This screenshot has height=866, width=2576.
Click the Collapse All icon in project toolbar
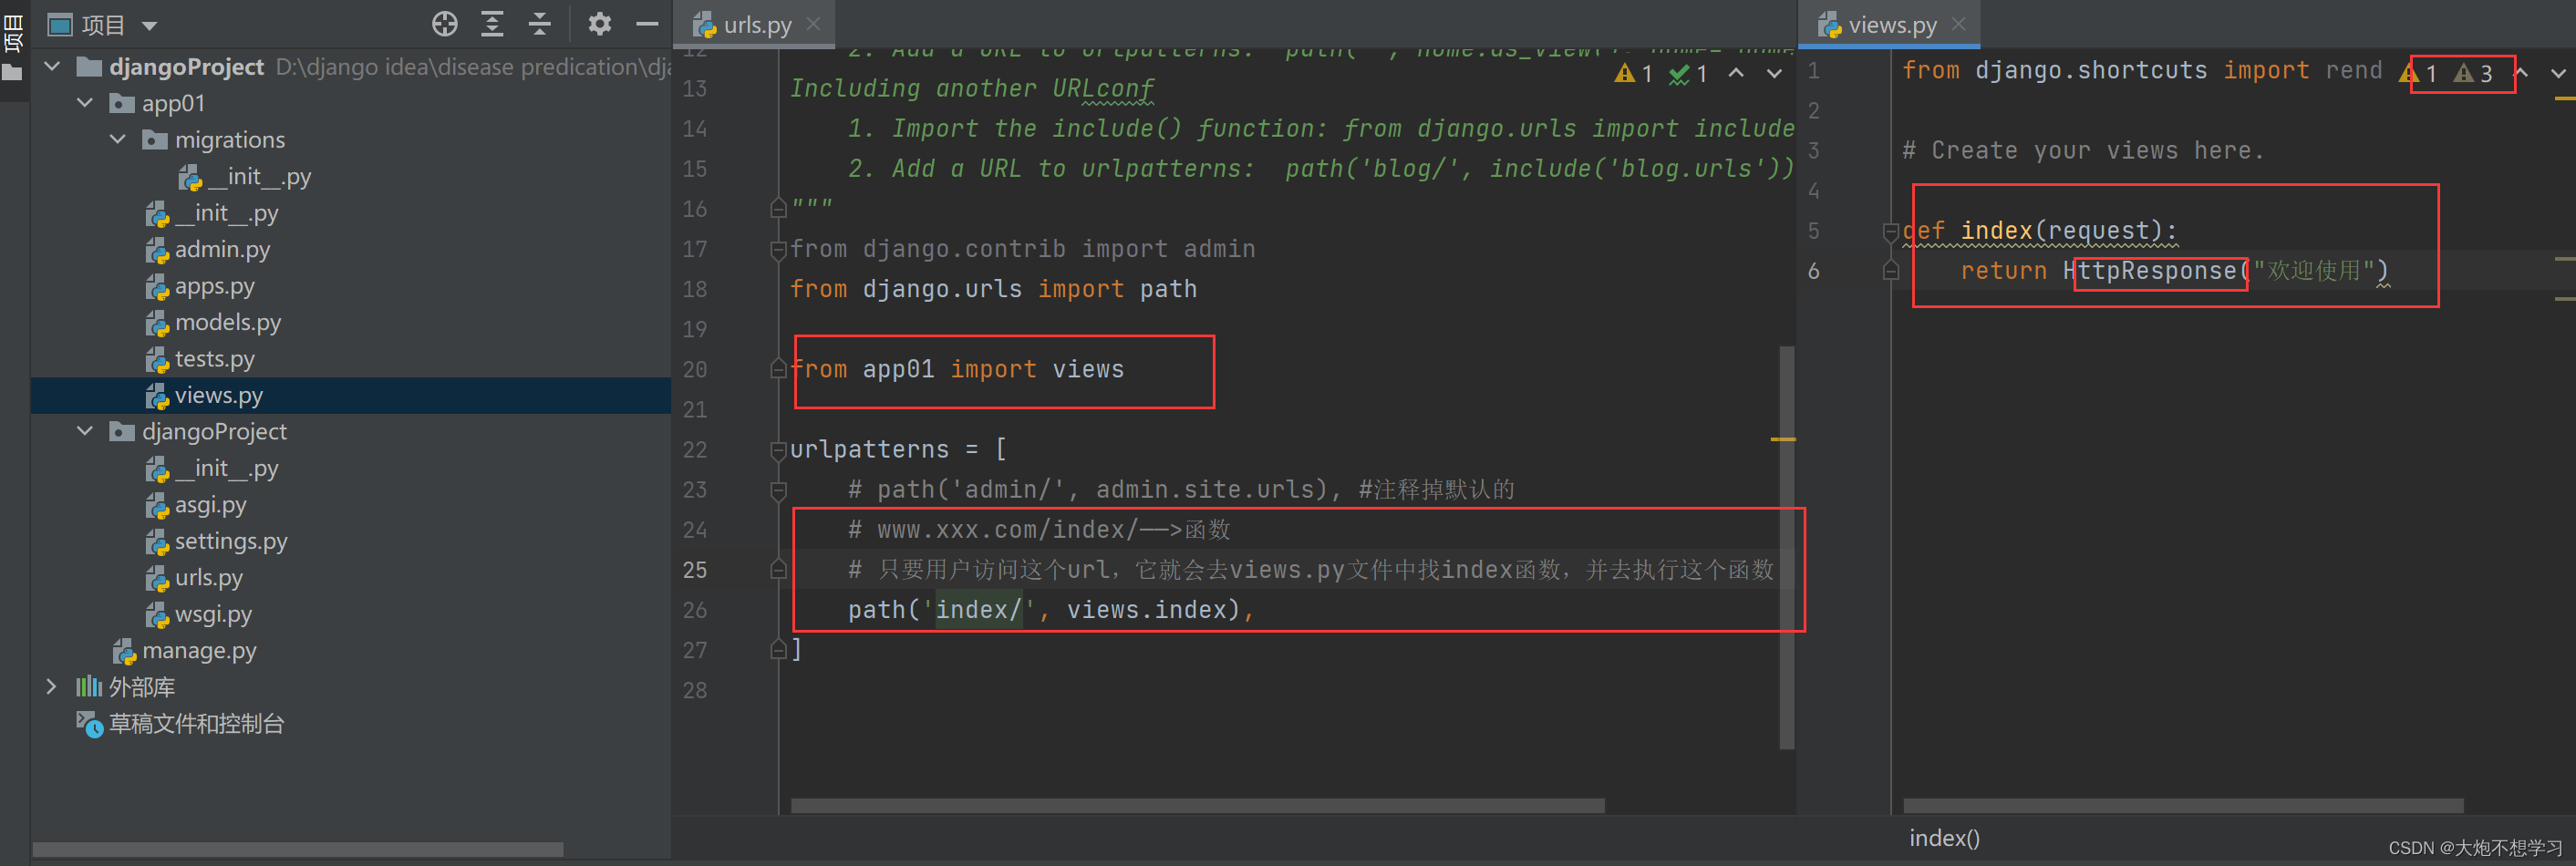[540, 24]
